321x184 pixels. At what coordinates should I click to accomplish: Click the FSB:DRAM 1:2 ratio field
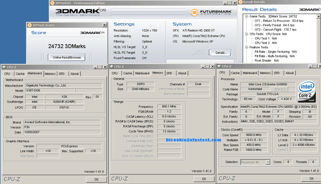[x=169, y=111]
